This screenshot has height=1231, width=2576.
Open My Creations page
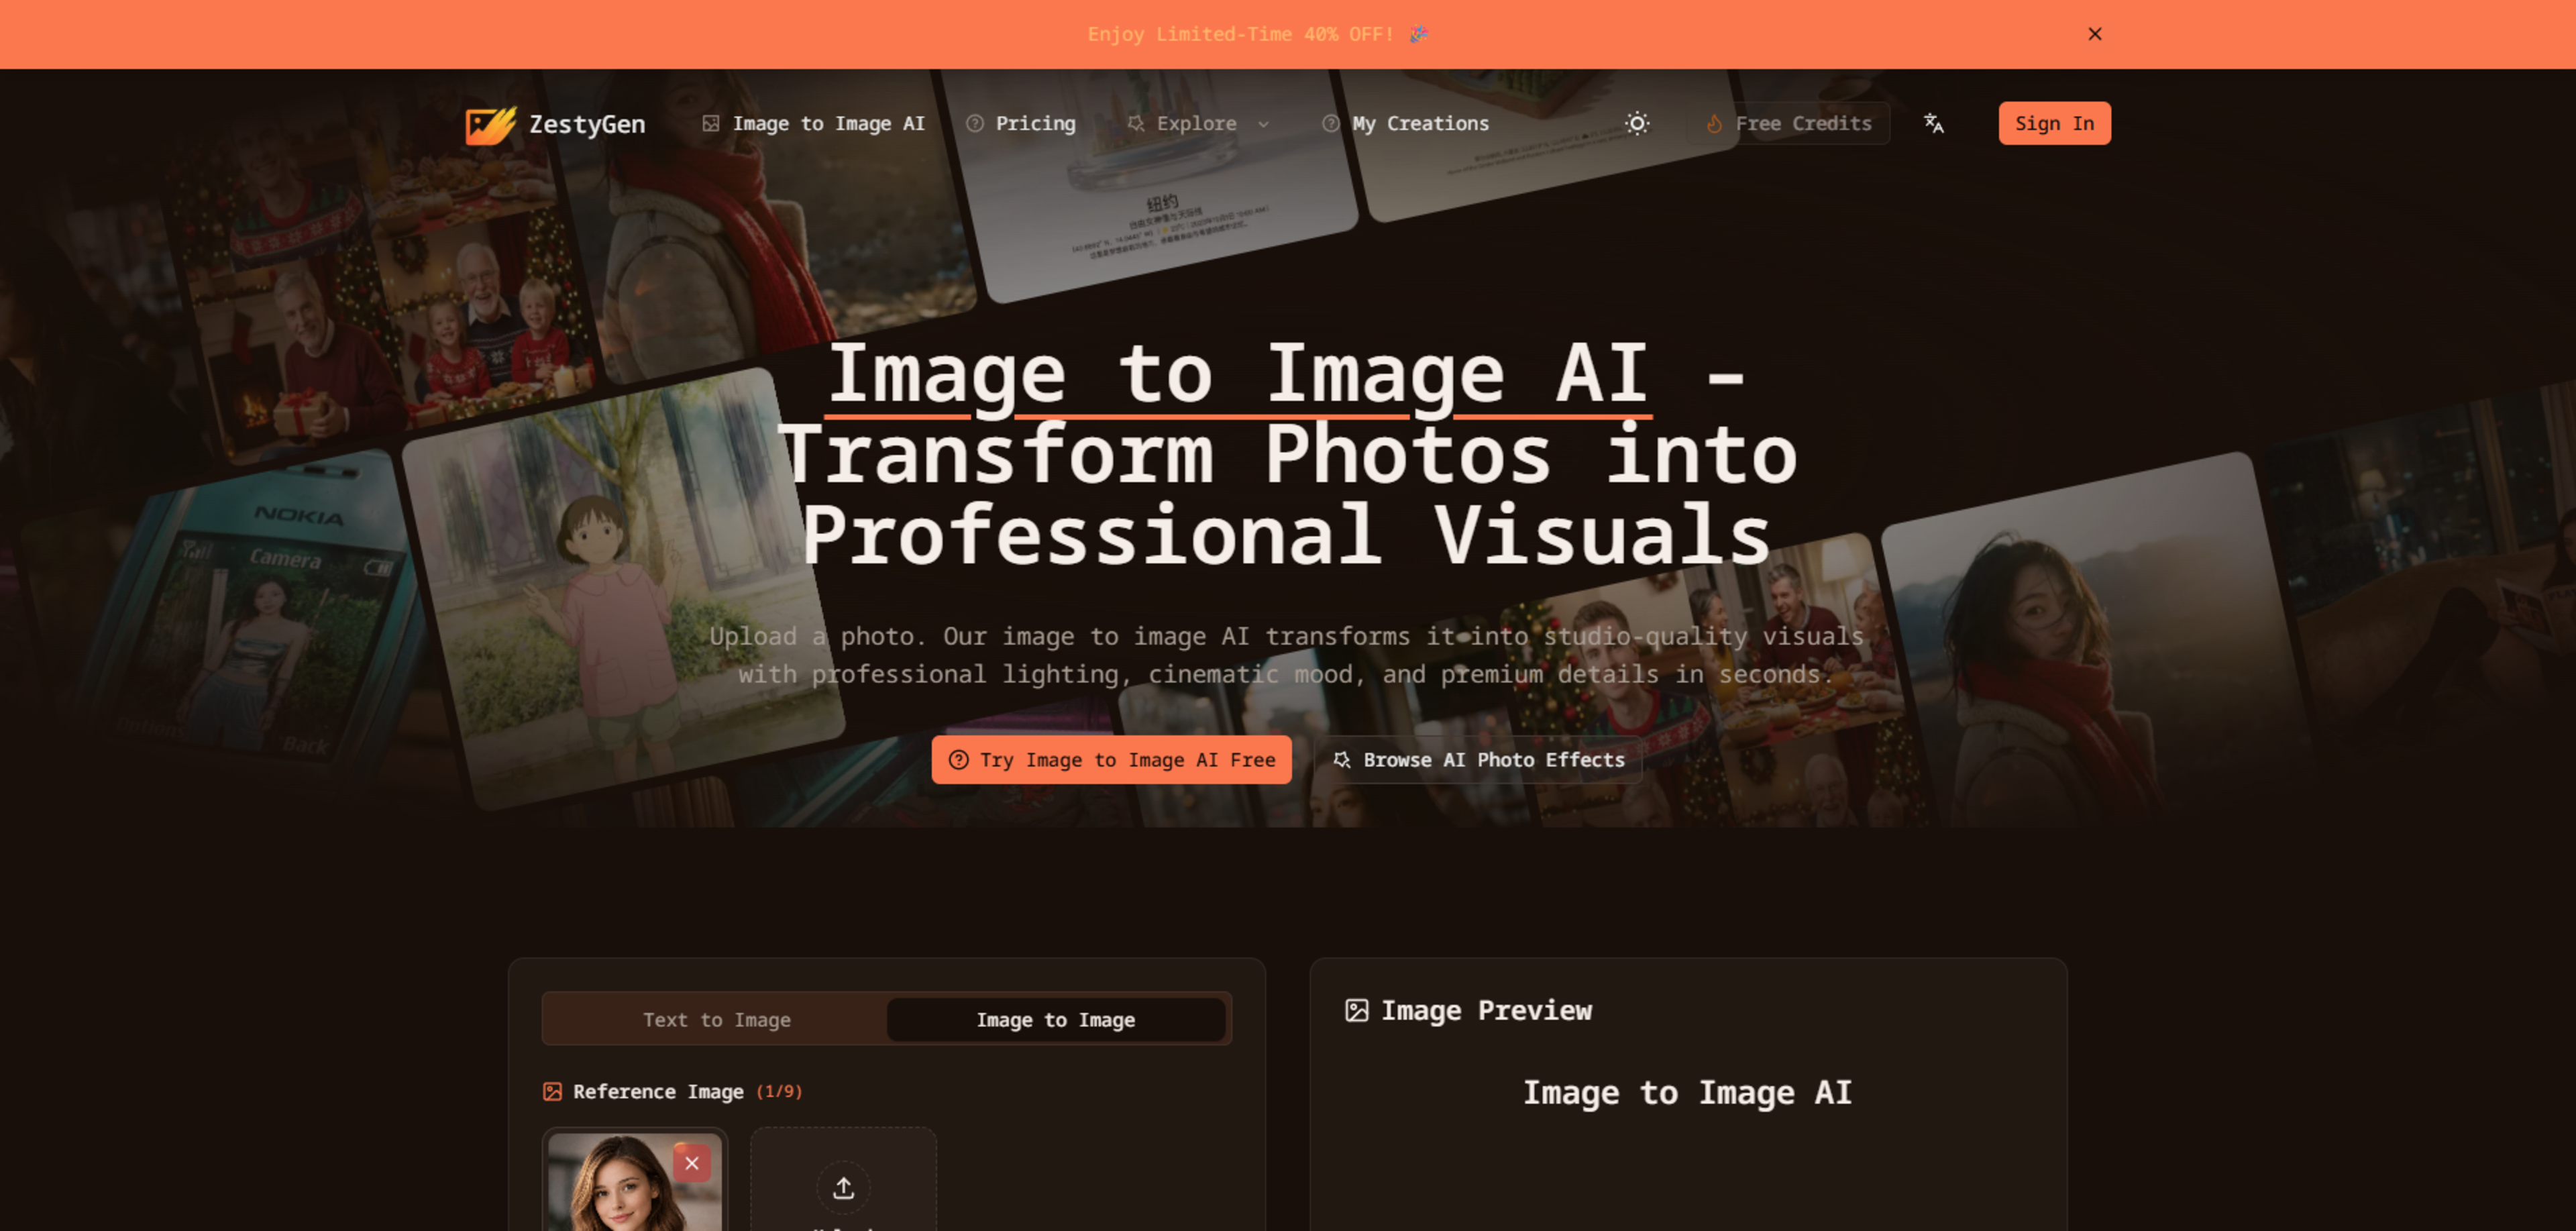(x=1405, y=123)
